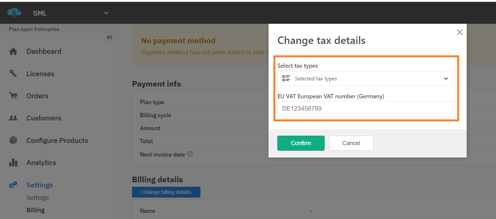Screen dimensions: 496x219
Task: Select the Settings sub-item under Settings
Action: click(x=37, y=198)
